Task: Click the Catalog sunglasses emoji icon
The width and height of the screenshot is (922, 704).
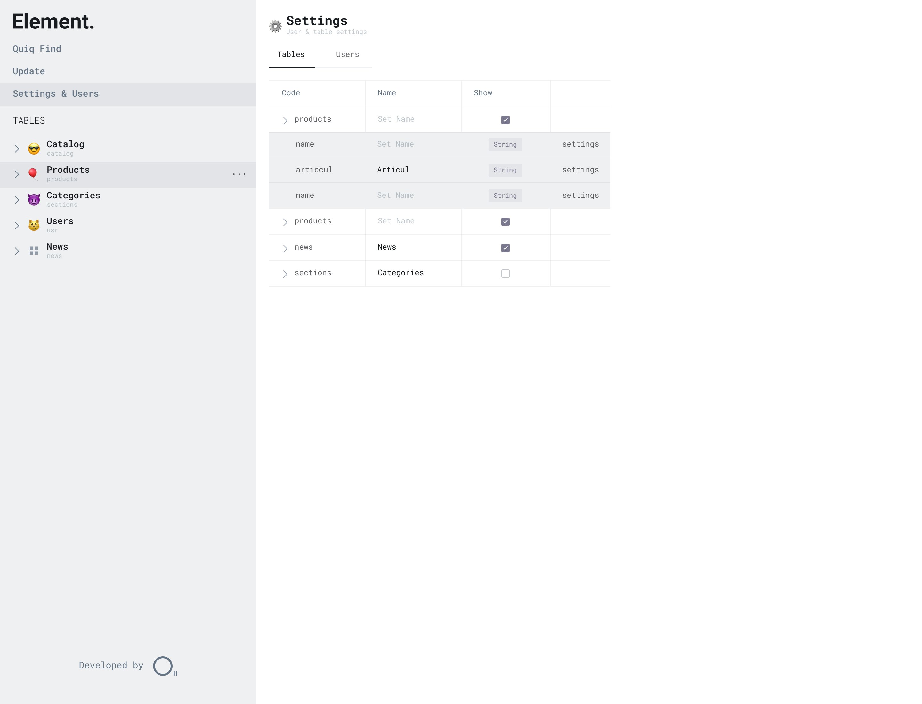Action: click(x=34, y=149)
